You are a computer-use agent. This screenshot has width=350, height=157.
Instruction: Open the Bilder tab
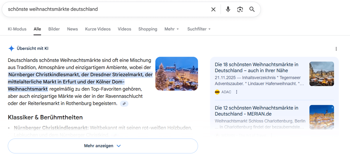(54, 29)
